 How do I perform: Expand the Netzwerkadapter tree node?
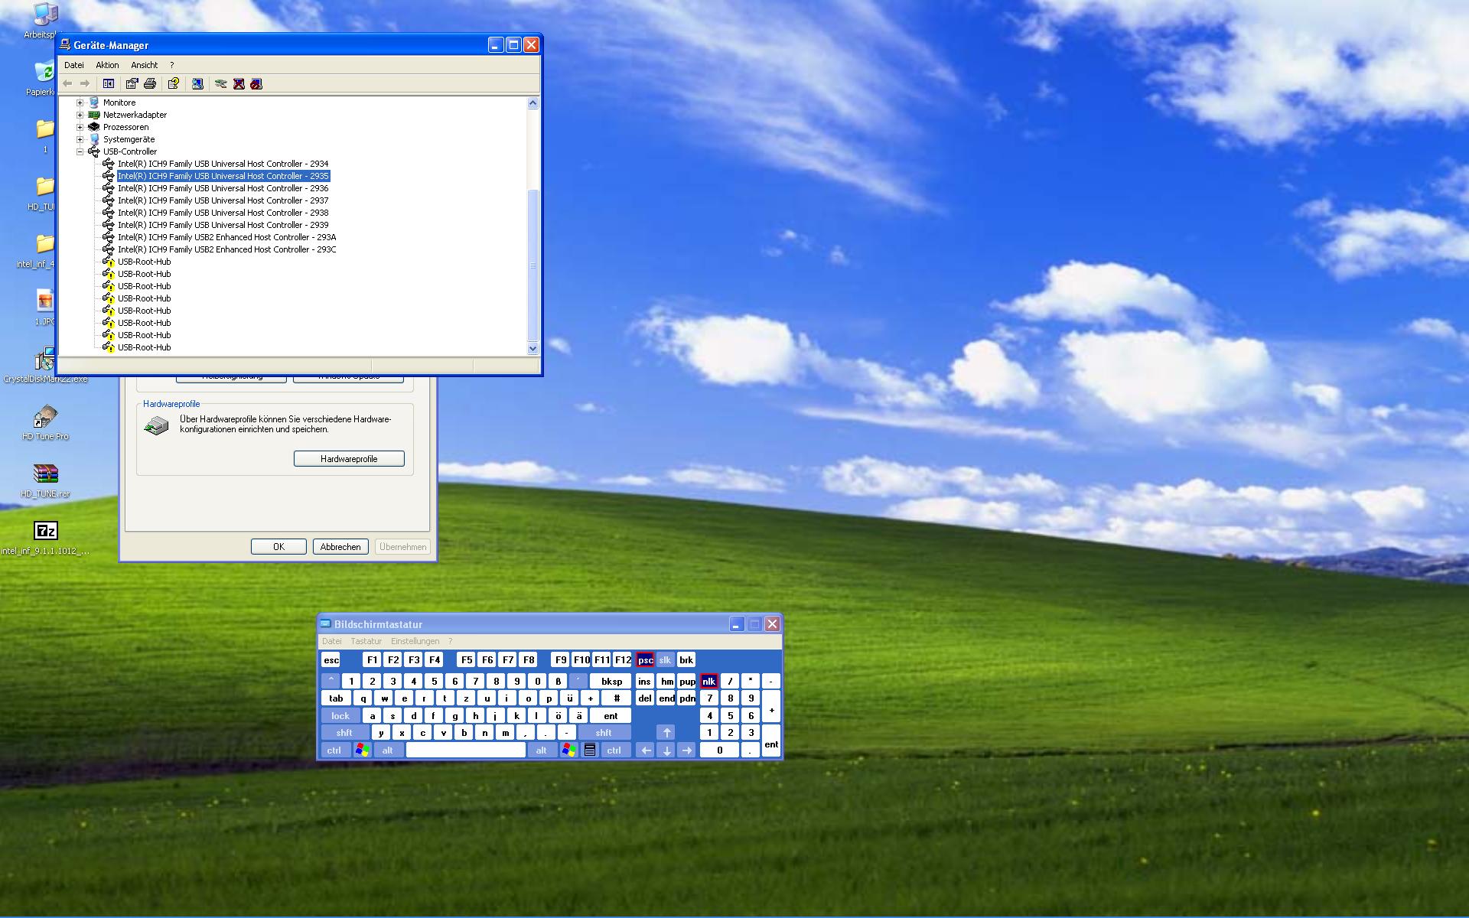tap(80, 115)
